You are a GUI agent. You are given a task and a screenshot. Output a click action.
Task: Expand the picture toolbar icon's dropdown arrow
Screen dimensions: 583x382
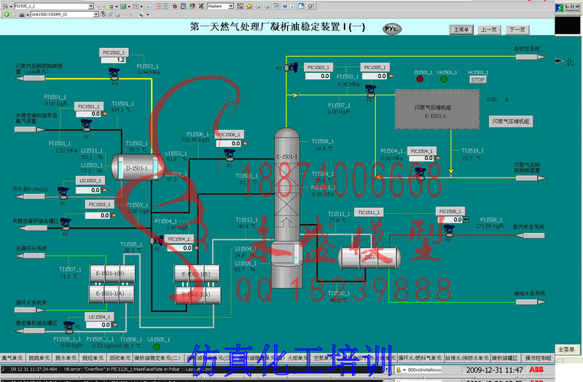pos(129,7)
